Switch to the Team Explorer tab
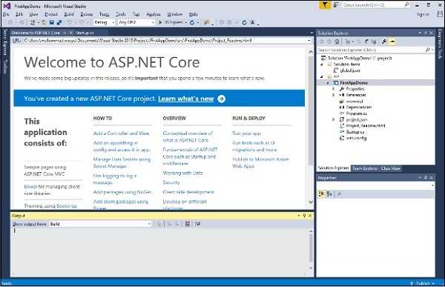Screen dimensions: 445x287 [365, 168]
